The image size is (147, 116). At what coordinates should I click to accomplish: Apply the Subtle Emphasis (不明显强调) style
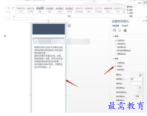pyautogui.click(x=79, y=10)
